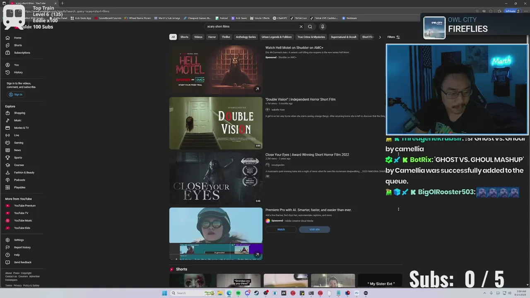Viewport: 530px width, 298px height.
Task: Select the Horror filter chip
Action: tap(212, 37)
